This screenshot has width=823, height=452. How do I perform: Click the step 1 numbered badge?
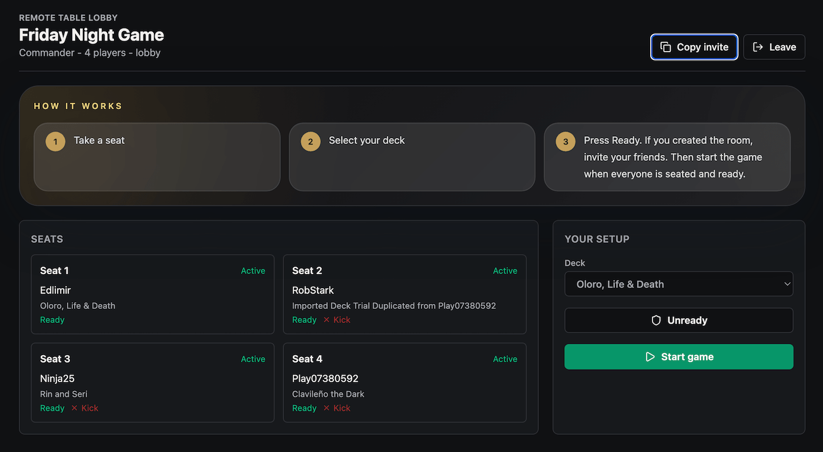click(55, 141)
